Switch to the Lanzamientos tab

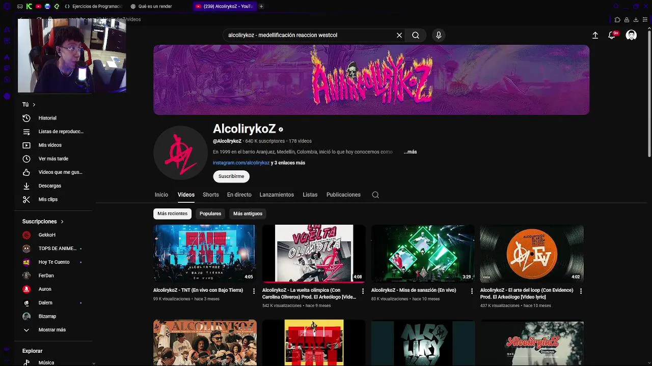pos(277,195)
